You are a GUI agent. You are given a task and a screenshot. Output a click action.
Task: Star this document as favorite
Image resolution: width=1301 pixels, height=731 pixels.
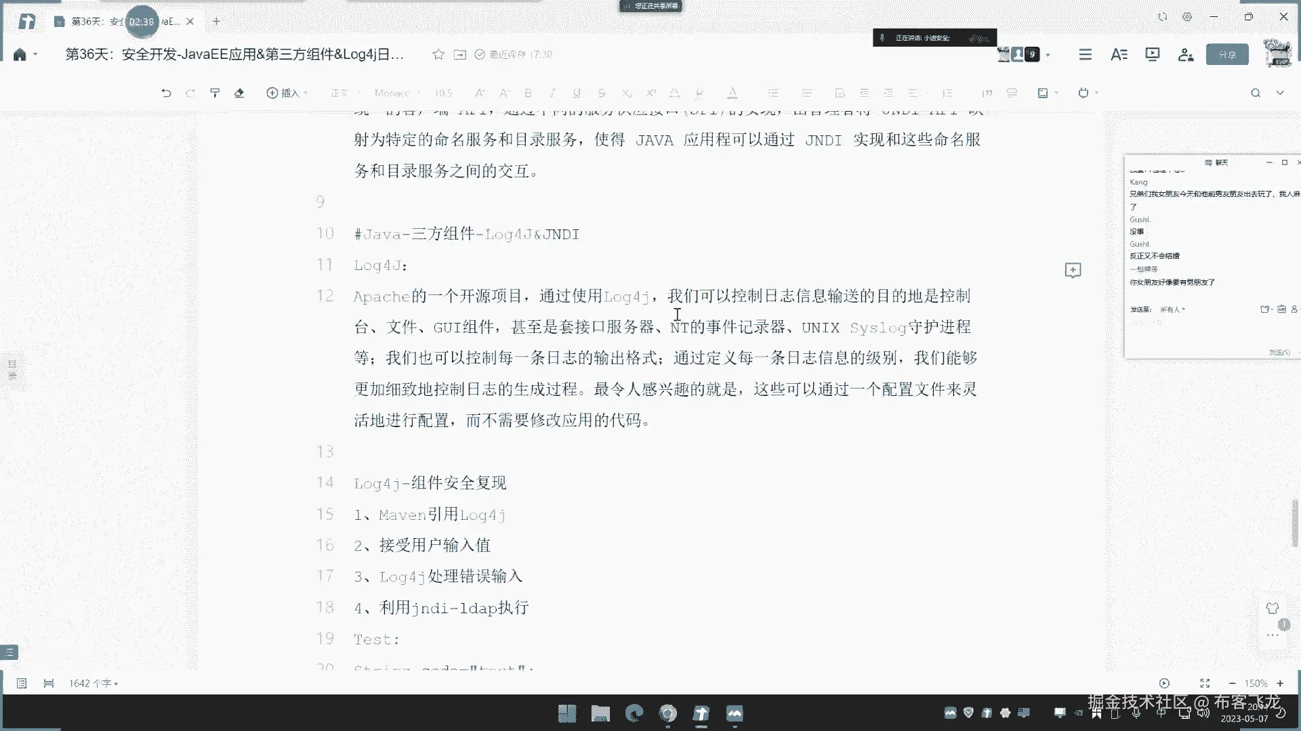438,54
